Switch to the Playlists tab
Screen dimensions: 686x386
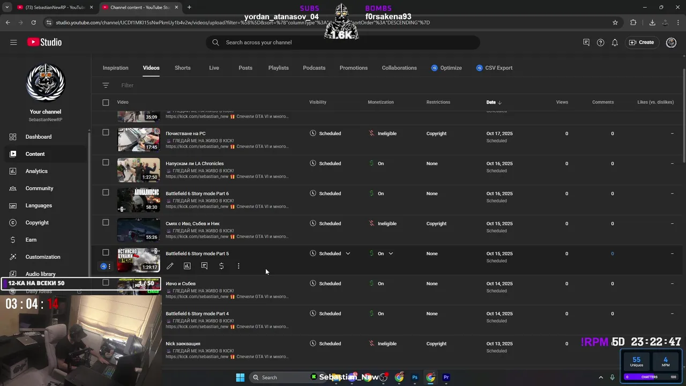tap(279, 68)
